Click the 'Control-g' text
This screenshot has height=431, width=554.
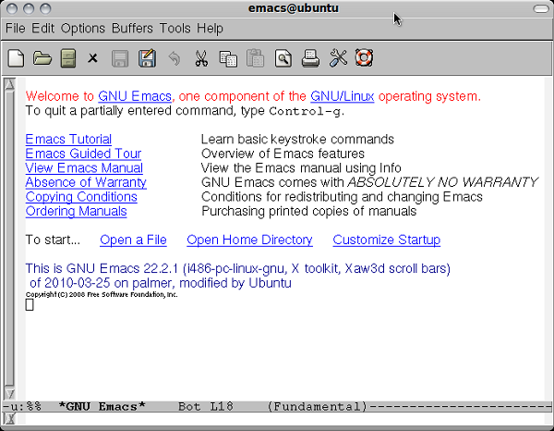pyautogui.click(x=305, y=112)
